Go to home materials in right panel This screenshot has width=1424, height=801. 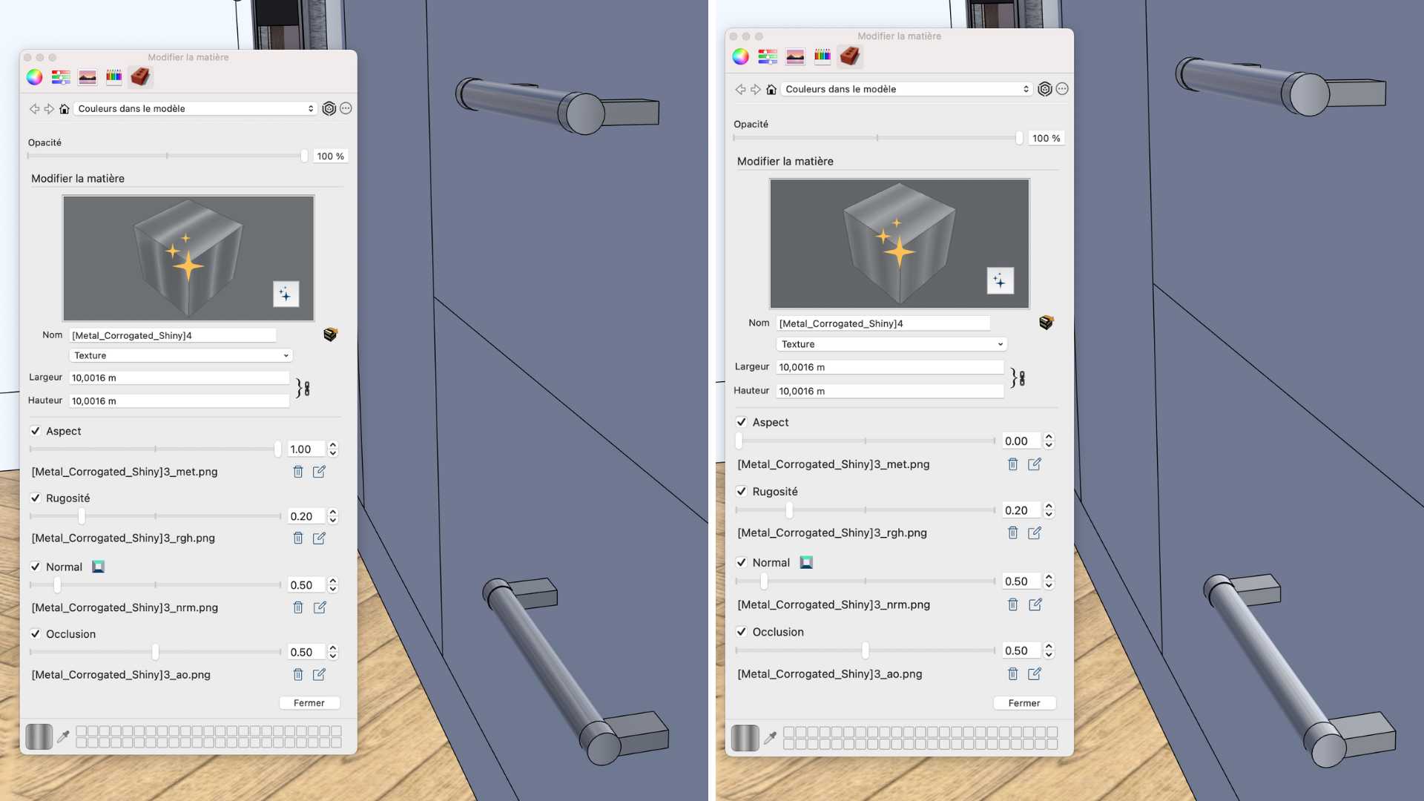(x=771, y=89)
